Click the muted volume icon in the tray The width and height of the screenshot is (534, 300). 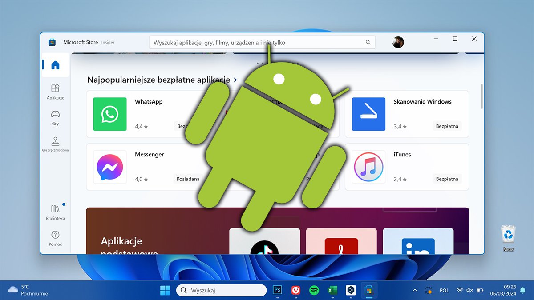point(469,290)
